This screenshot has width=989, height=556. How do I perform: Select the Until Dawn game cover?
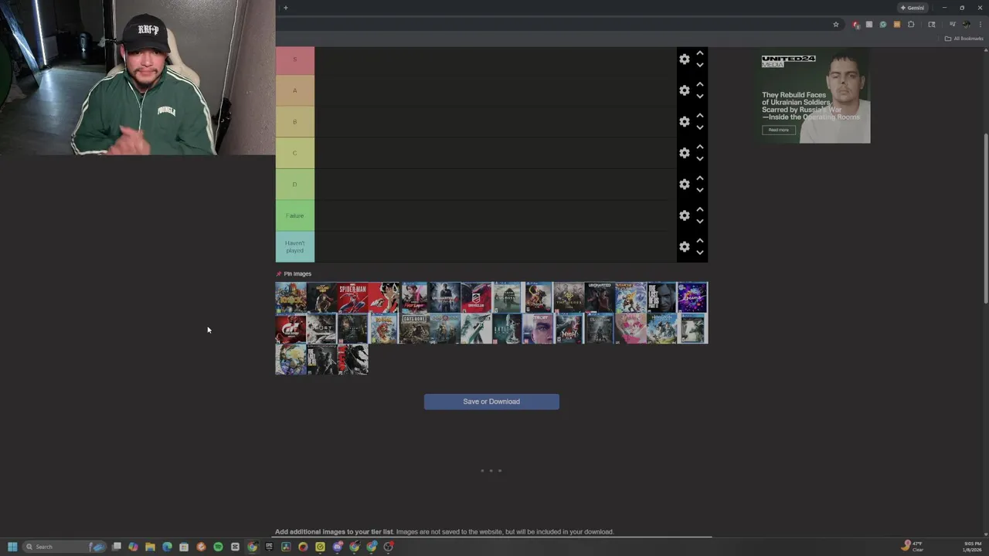(507, 328)
